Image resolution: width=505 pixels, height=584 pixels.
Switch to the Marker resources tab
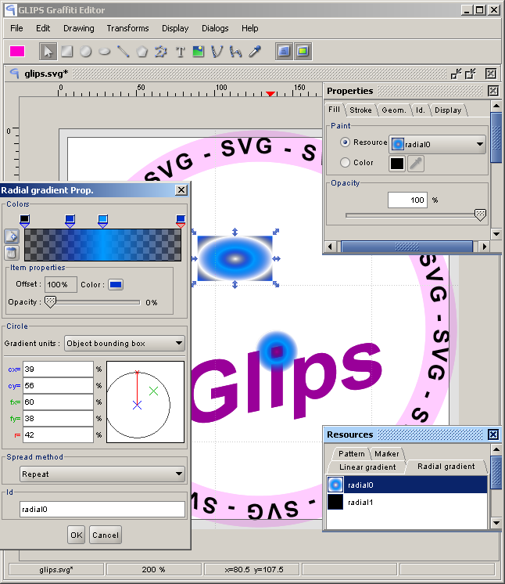point(387,453)
